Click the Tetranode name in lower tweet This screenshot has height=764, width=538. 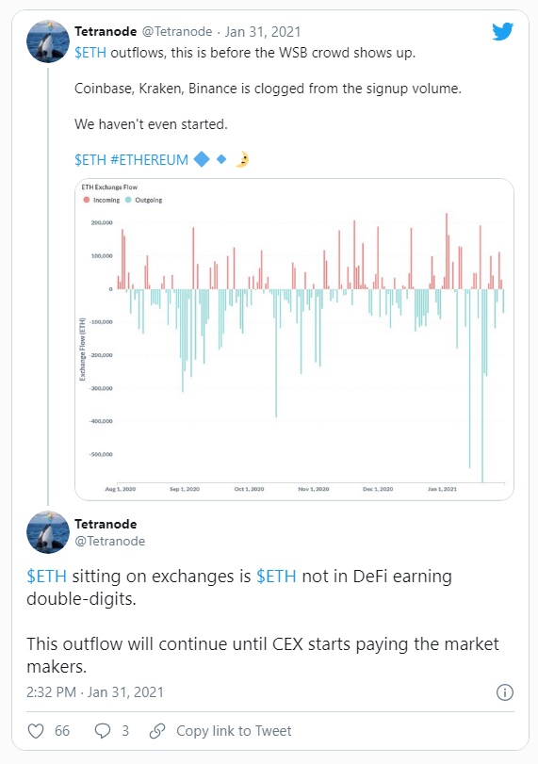106,525
